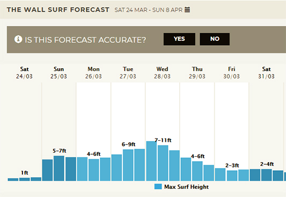Select the Sun 25/03 day column header
The image size is (286, 197).
58,72
